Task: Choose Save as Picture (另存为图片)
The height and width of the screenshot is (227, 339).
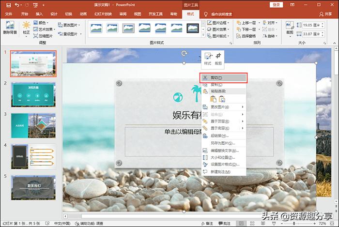Action: pyautogui.click(x=224, y=143)
